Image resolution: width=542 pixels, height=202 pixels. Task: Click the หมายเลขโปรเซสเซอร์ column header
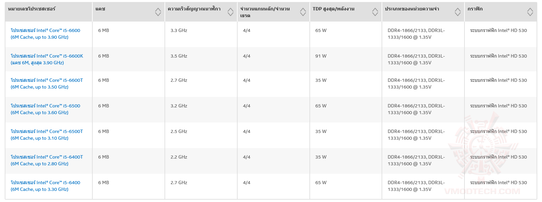point(32,9)
